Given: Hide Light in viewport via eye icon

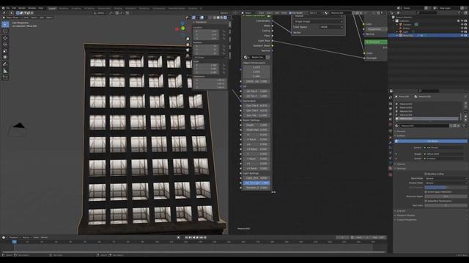Looking at the screenshot, I should [x=462, y=31].
